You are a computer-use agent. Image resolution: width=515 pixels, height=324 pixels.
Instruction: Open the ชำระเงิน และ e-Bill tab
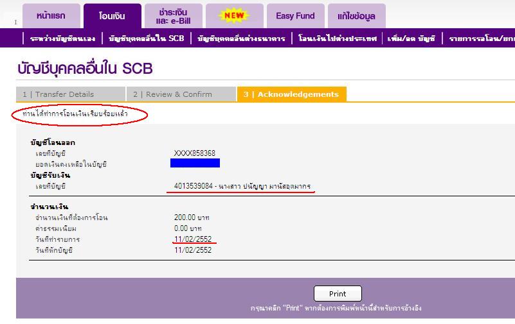174,16
